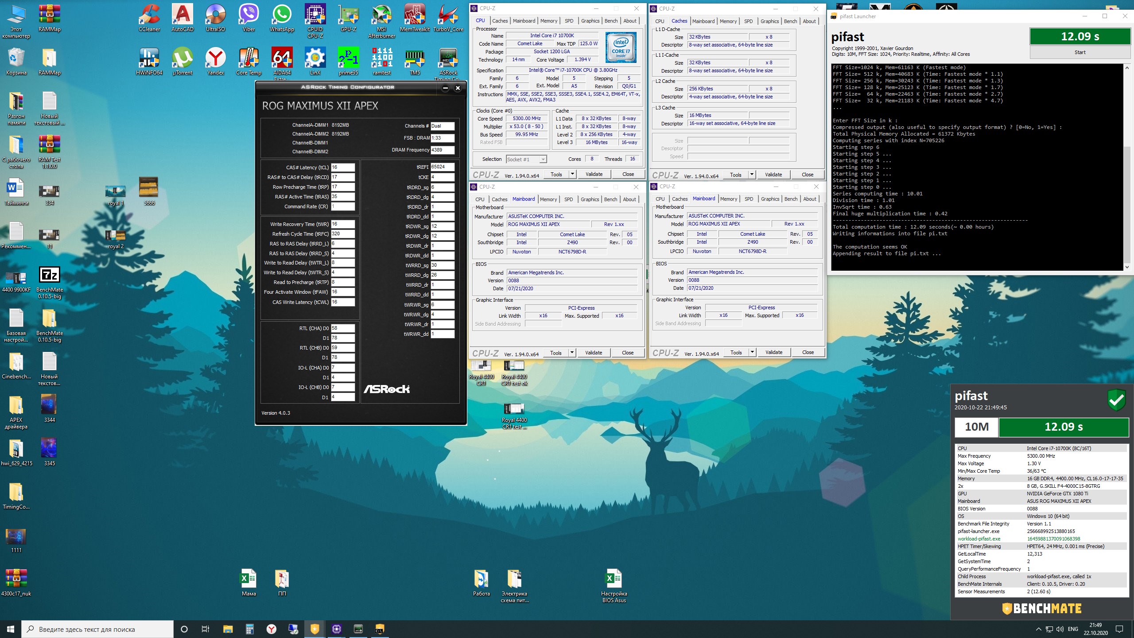Open the notification center icon in the tray
This screenshot has width=1134, height=638.
pyautogui.click(x=1119, y=629)
